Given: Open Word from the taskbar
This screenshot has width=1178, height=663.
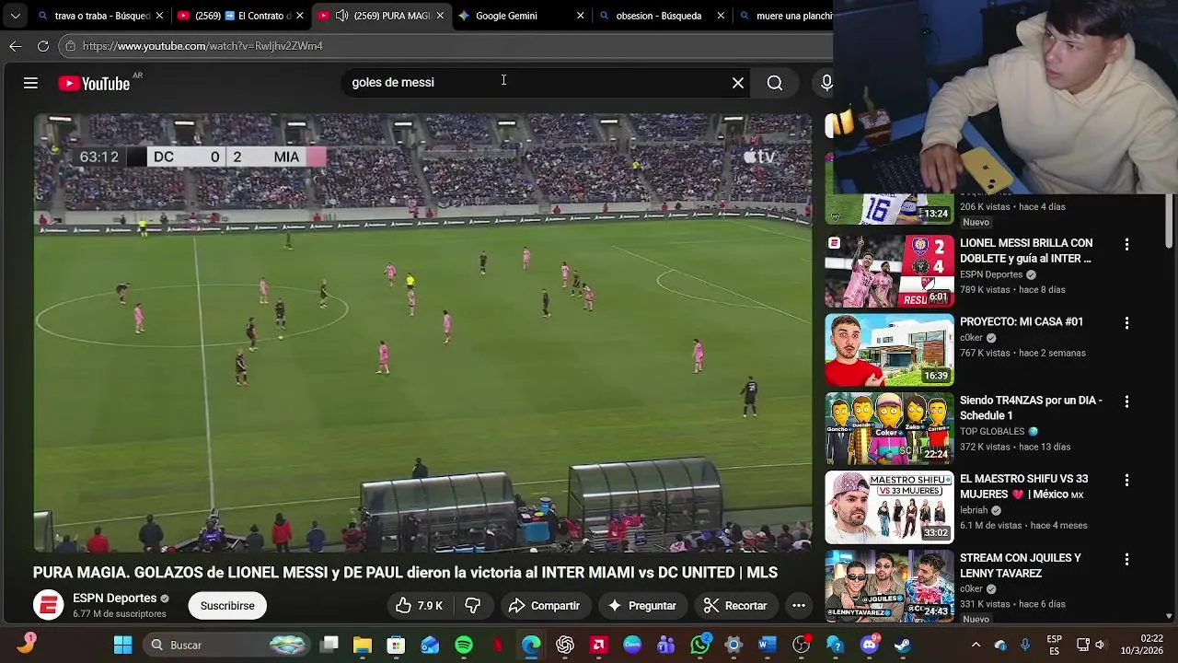Looking at the screenshot, I should tap(768, 645).
